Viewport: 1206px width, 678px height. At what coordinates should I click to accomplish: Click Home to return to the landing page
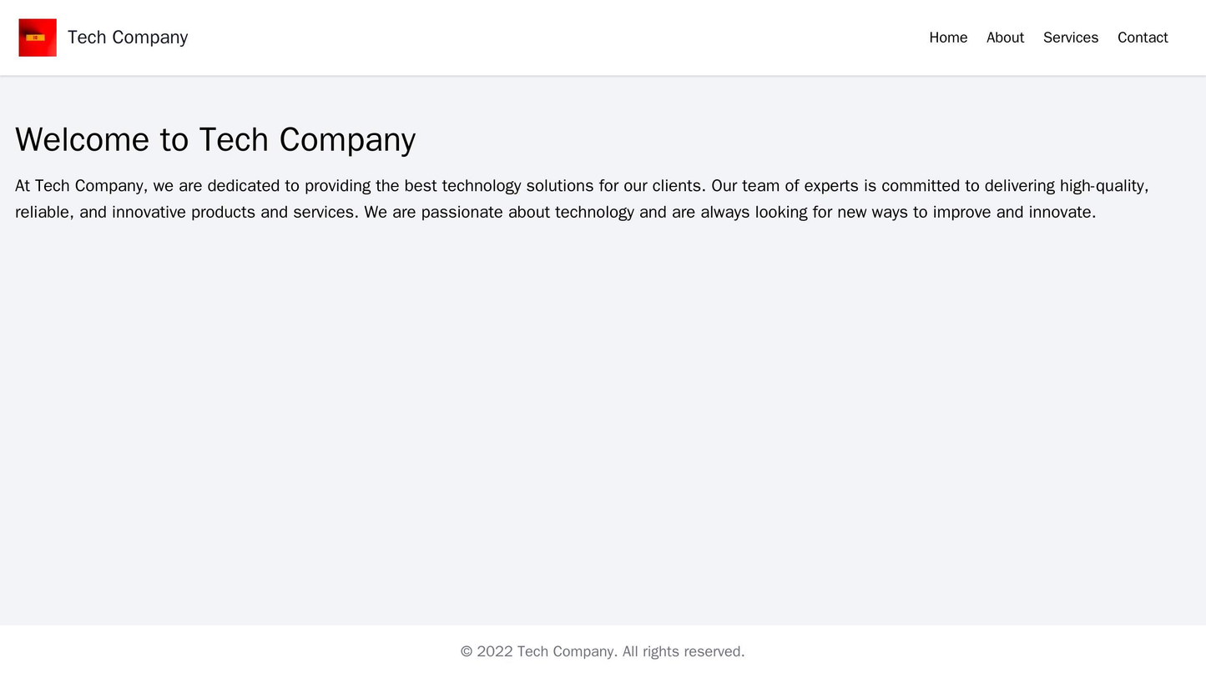coord(947,37)
